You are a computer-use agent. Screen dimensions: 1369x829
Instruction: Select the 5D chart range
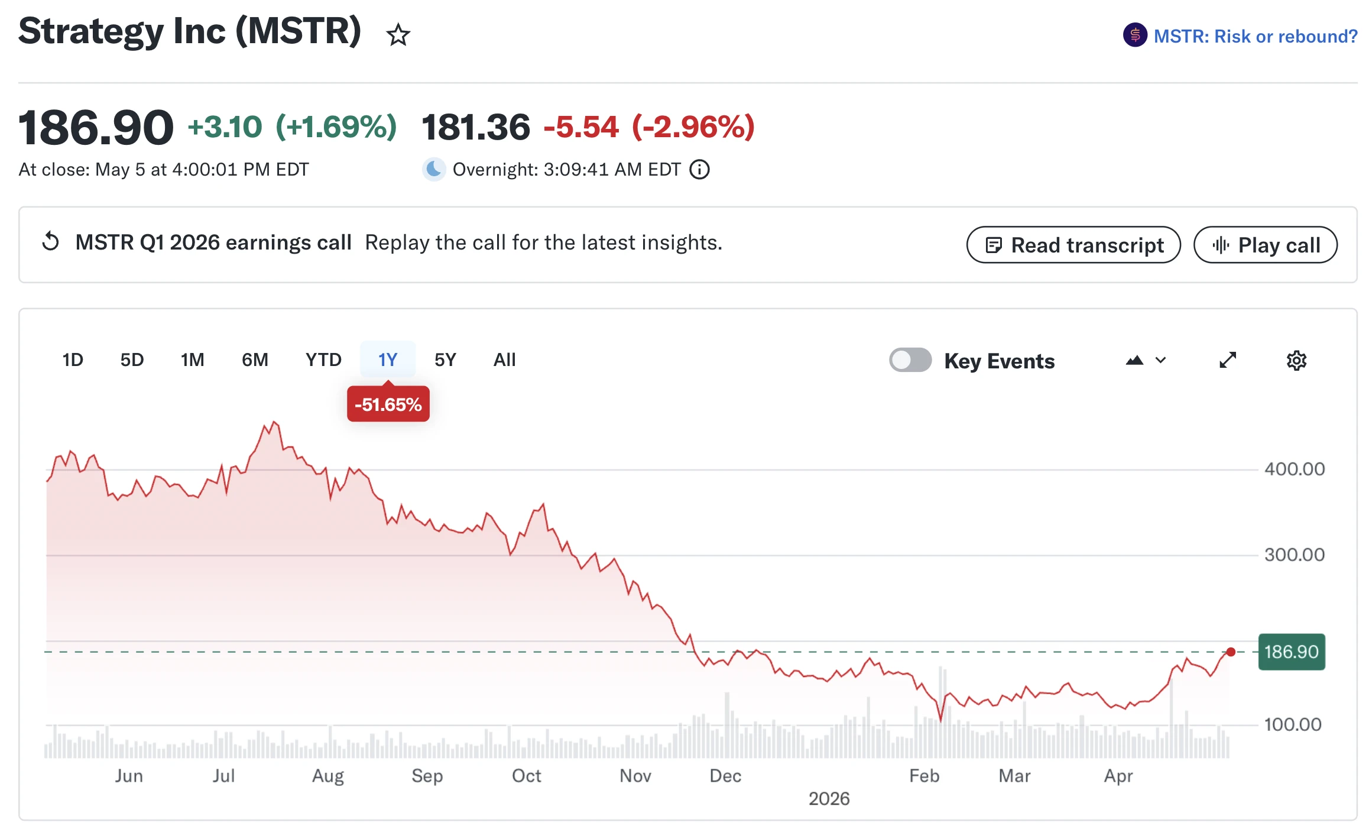pyautogui.click(x=132, y=360)
